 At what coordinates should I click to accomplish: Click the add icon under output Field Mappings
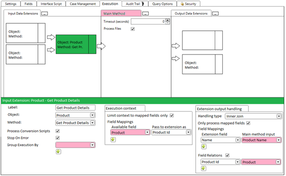pyautogui.click(x=204, y=147)
